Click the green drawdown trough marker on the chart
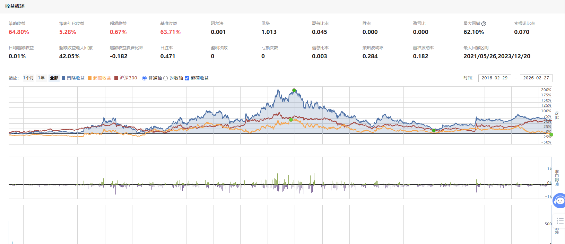This screenshot has width=565, height=244. pyautogui.click(x=434, y=131)
